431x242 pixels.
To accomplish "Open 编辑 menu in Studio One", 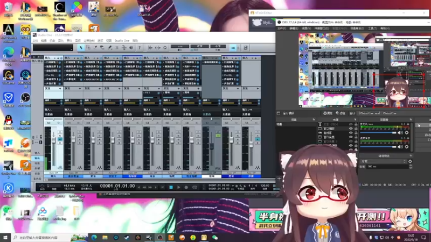I will (x=44, y=41).
